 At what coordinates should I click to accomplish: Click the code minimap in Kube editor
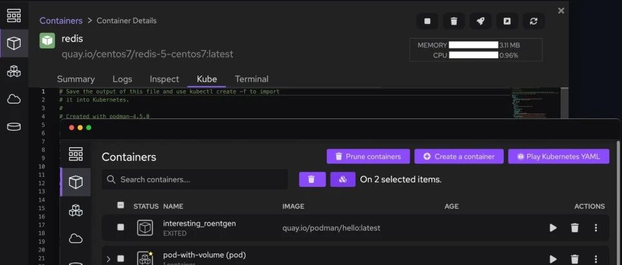click(x=535, y=102)
